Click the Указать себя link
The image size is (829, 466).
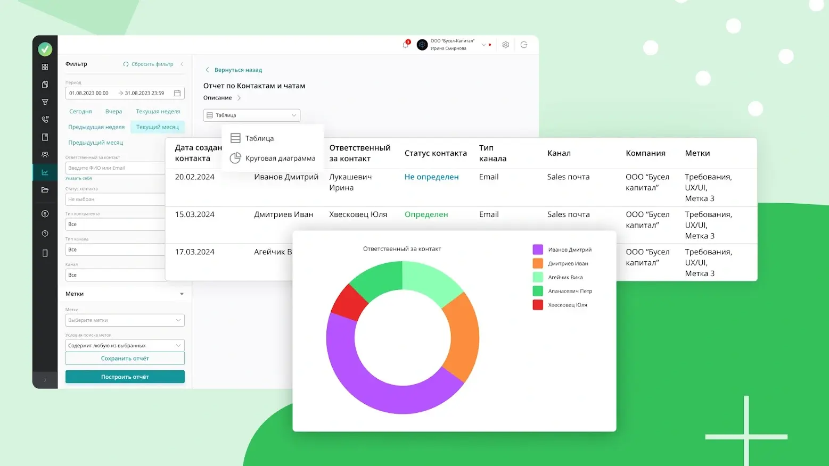coord(79,178)
